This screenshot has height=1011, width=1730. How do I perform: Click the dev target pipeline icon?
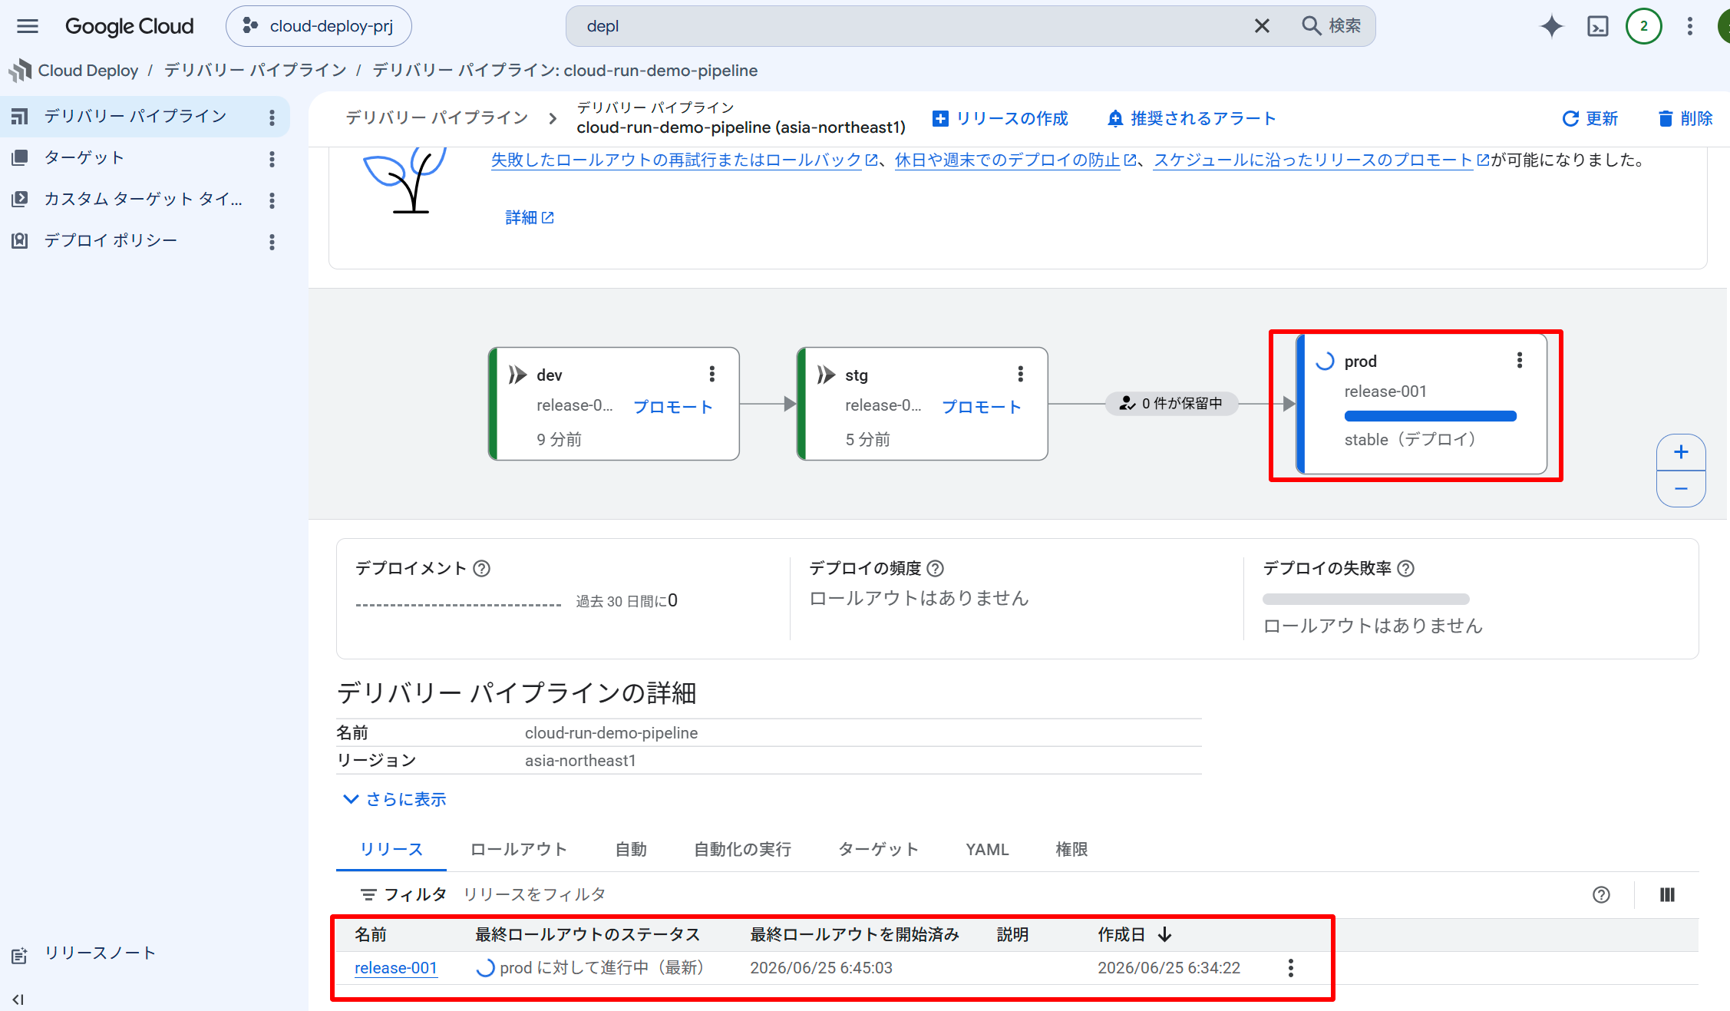pyautogui.click(x=518, y=375)
